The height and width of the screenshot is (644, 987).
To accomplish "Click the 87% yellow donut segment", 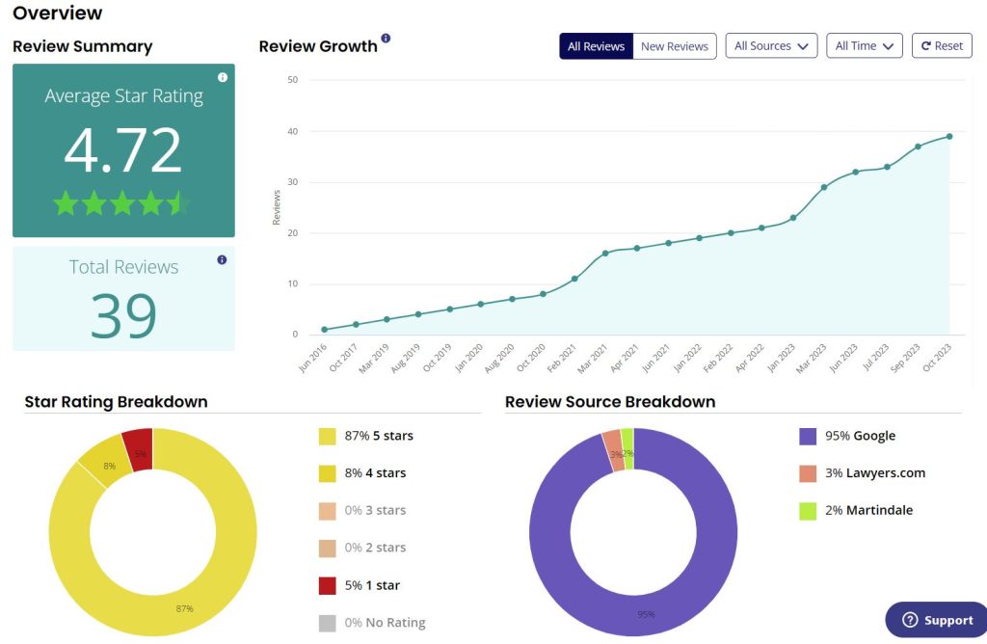I will (184, 608).
